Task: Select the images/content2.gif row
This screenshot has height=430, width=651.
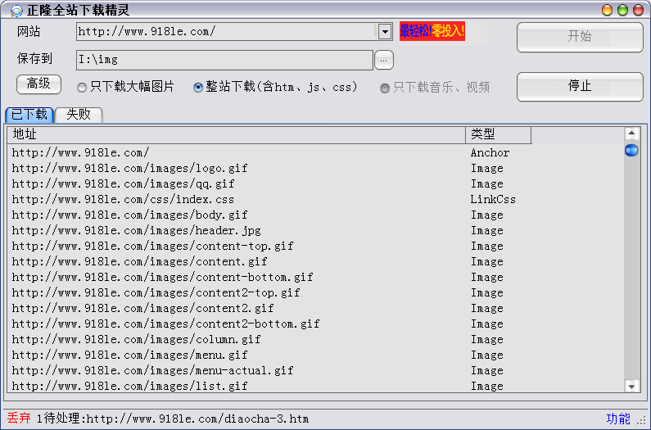Action: click(x=315, y=308)
